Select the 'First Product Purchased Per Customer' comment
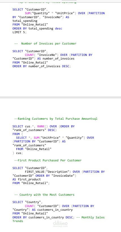 tap(48, 161)
